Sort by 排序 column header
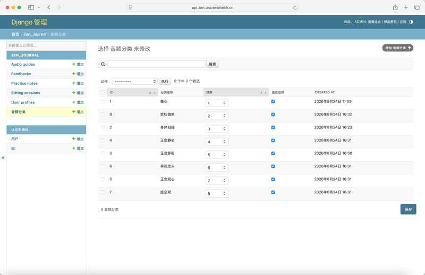425x275 pixels. pyautogui.click(x=209, y=93)
